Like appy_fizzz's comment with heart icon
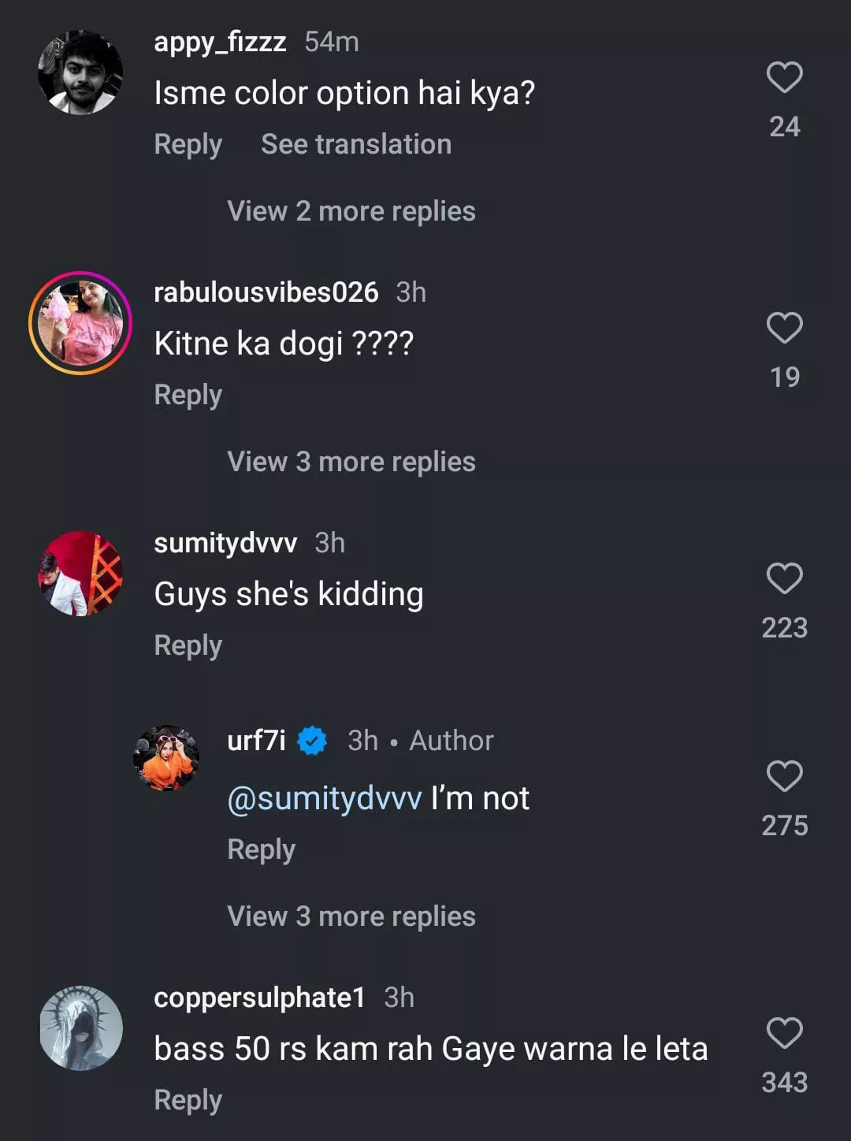Screen dimensions: 851x1141 [x=784, y=78]
